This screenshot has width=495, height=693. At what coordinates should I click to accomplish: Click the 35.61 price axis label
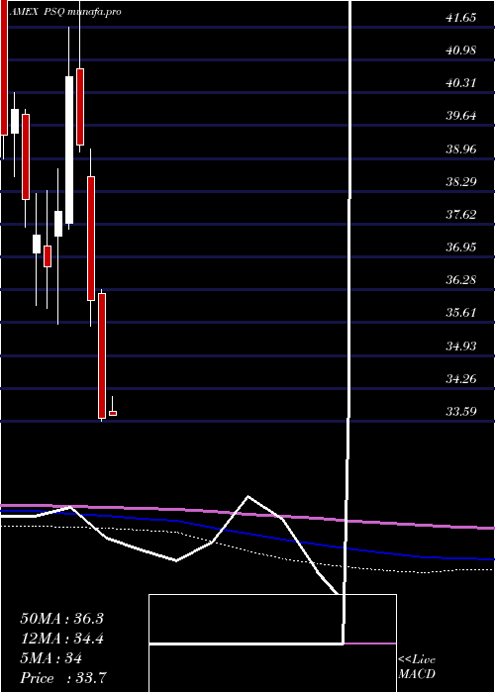point(460,313)
